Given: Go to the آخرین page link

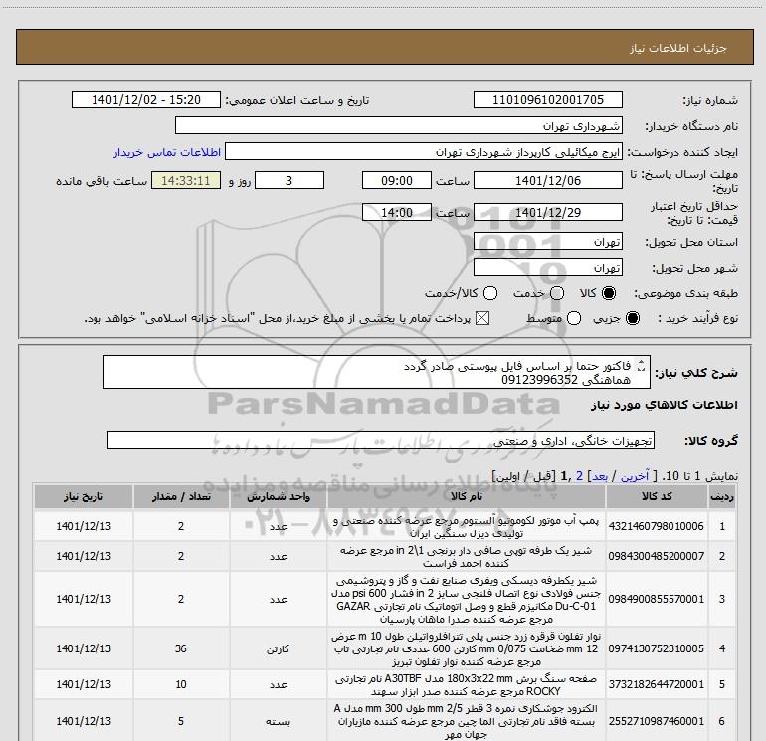Looking at the screenshot, I should (635, 476).
